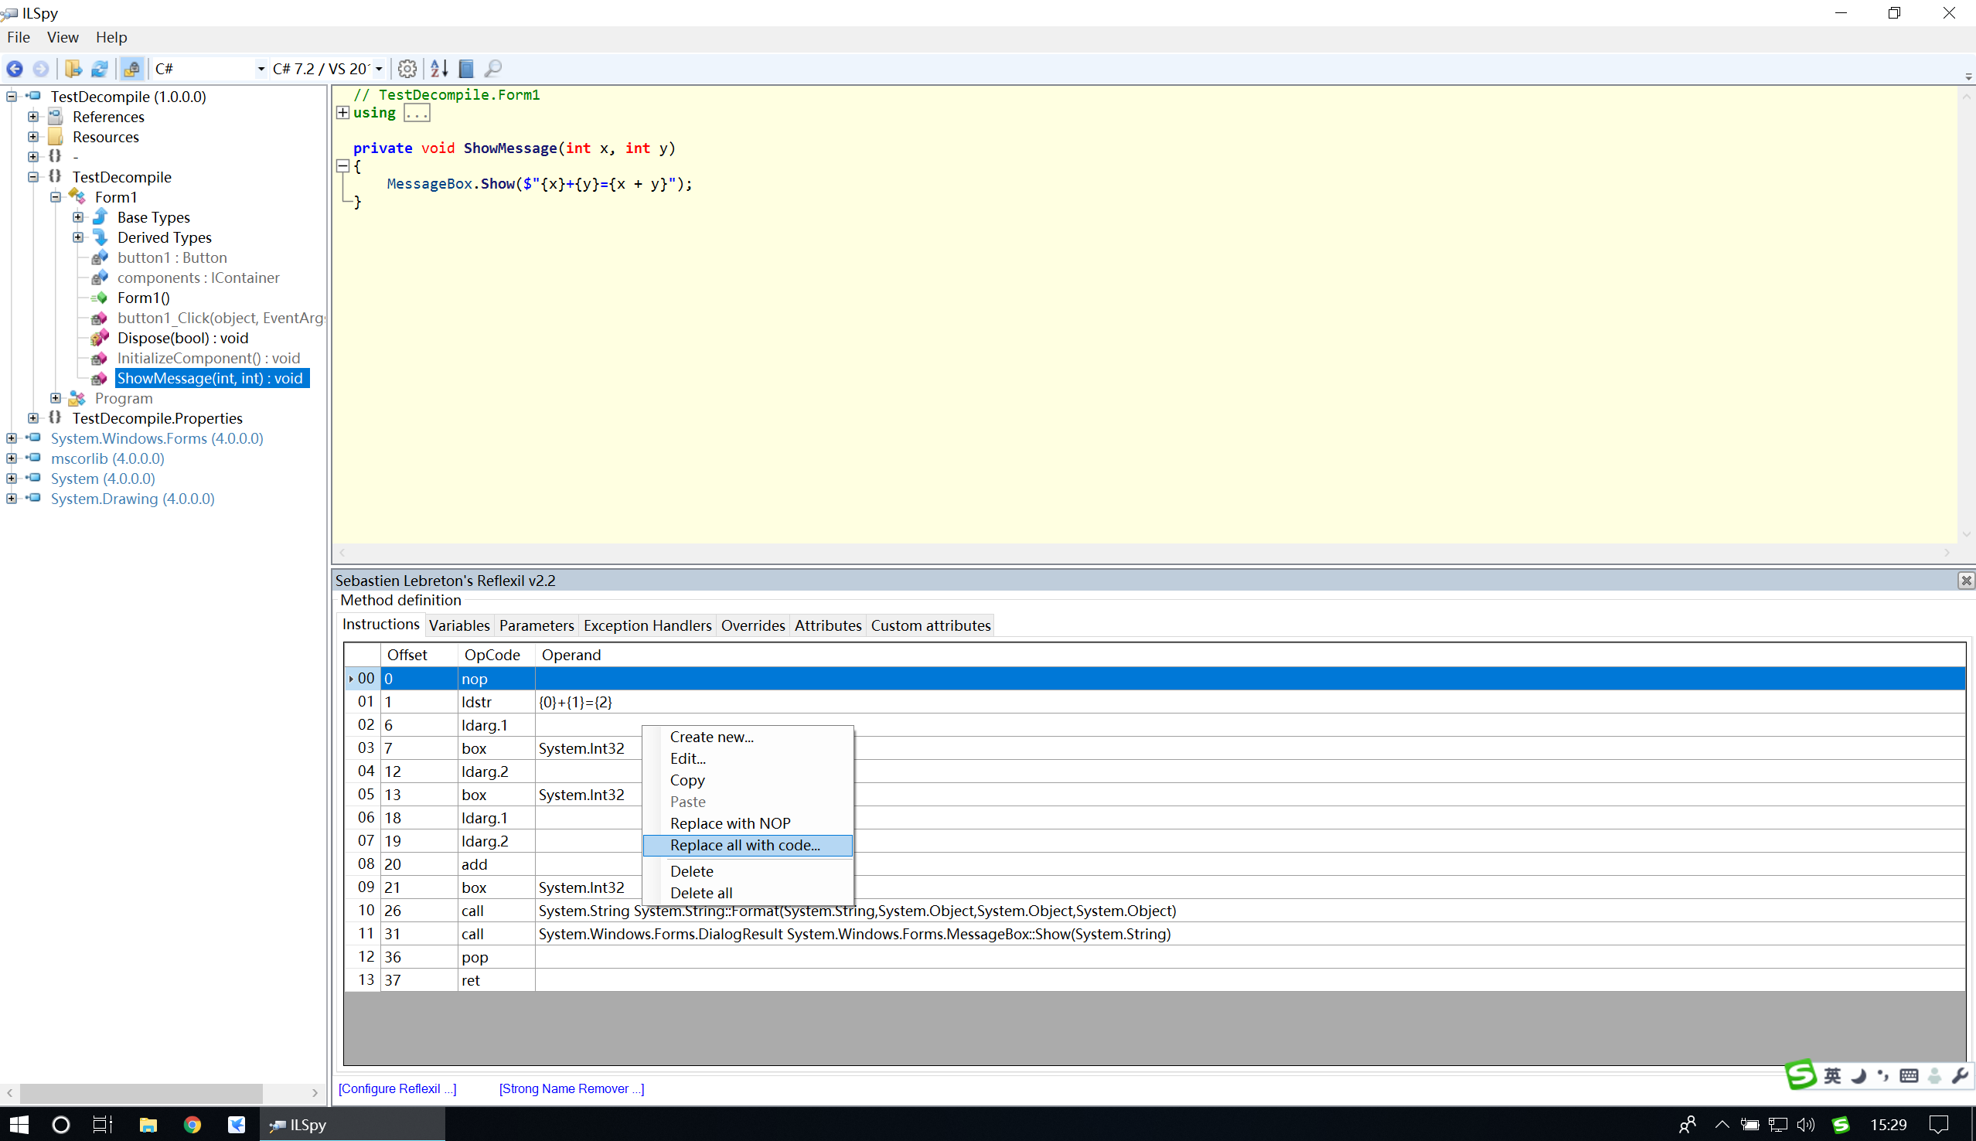
Task: Click the System.Drawing (4.0.0.0) assembly
Action: (x=132, y=499)
